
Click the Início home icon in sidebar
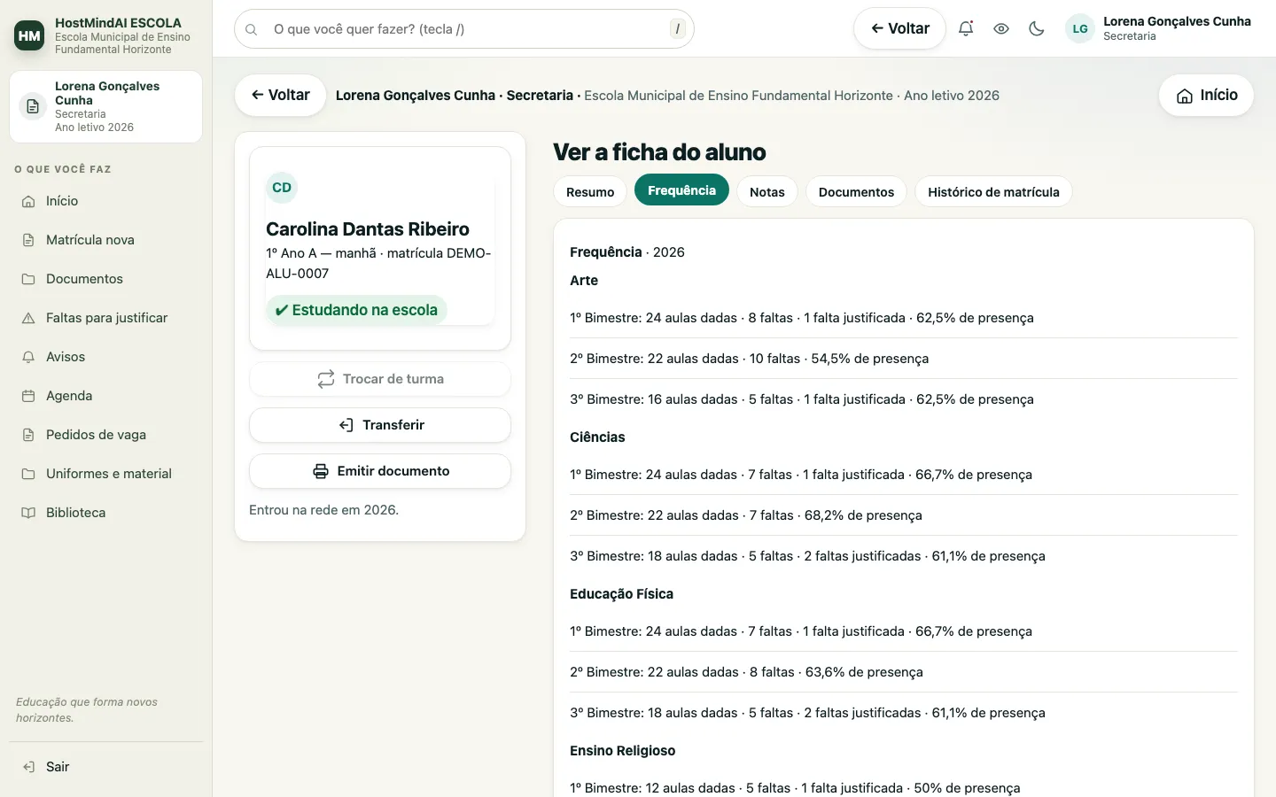28,201
